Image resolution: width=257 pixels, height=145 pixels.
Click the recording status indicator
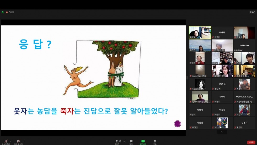[x=10, y=12]
